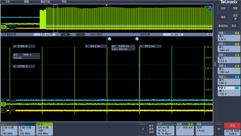Viewport: 241px width, 136px height.
Task: Open the 文件 menu
Action: pyautogui.click(x=8, y=2)
